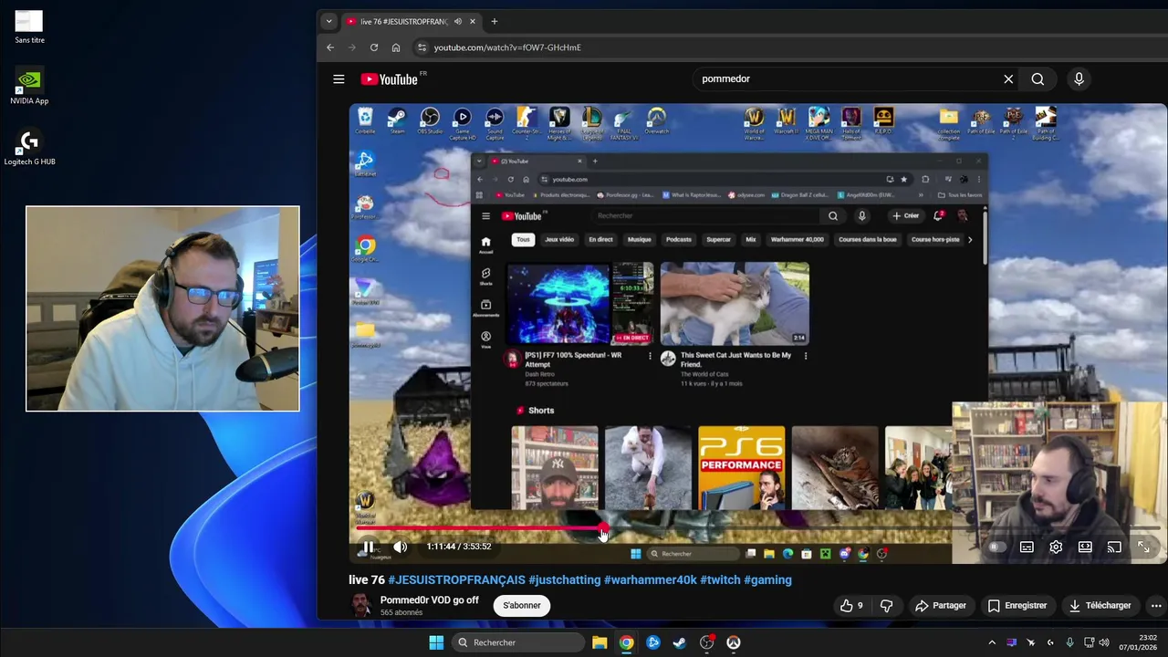Open OBS Studio from the taskbar
This screenshot has height=657, width=1168.
[706, 642]
